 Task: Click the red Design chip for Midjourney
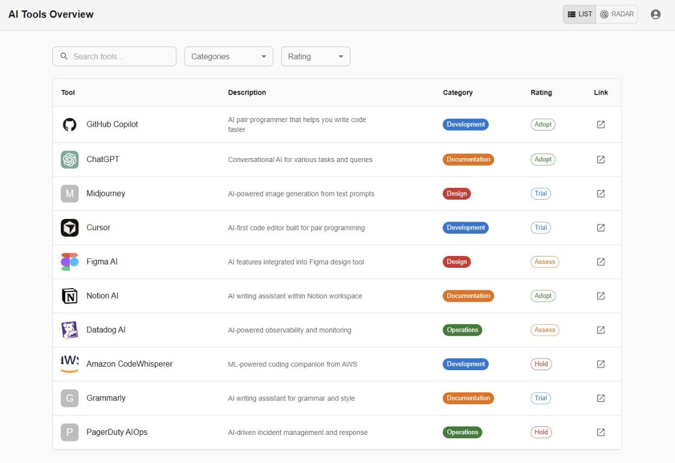pyautogui.click(x=456, y=194)
